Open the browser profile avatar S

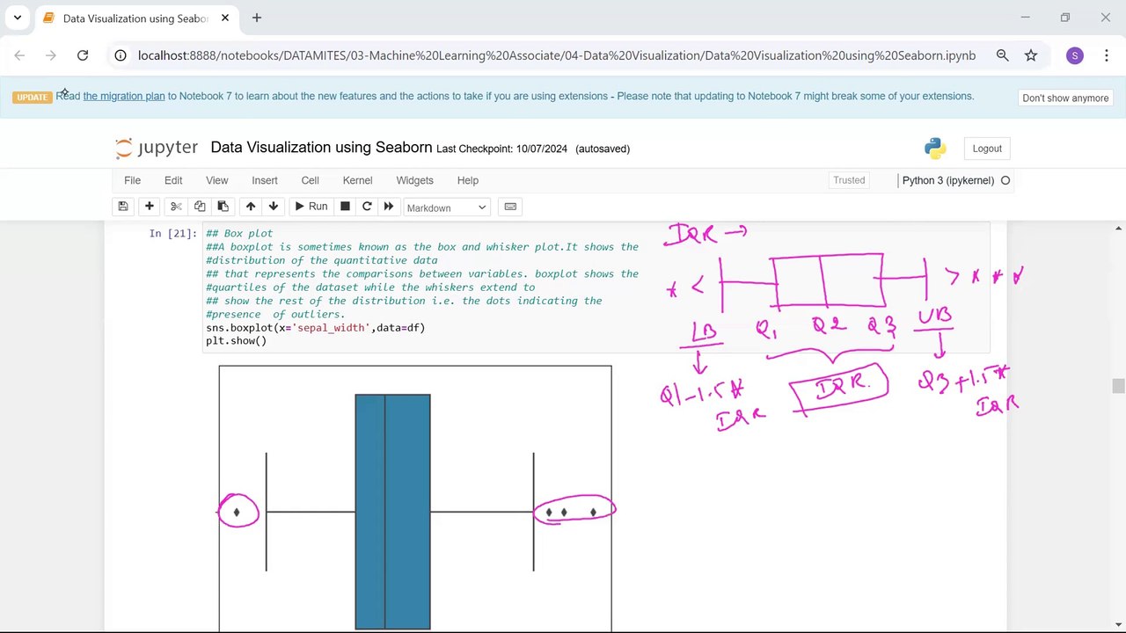pos(1074,55)
